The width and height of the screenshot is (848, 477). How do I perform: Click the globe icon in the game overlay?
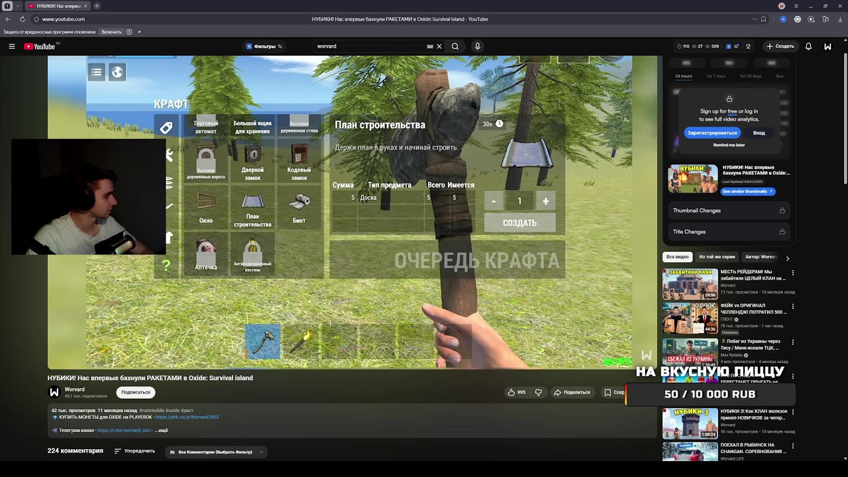coord(117,72)
